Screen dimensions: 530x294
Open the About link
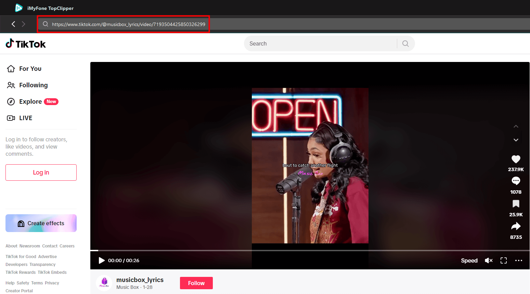tap(11, 246)
